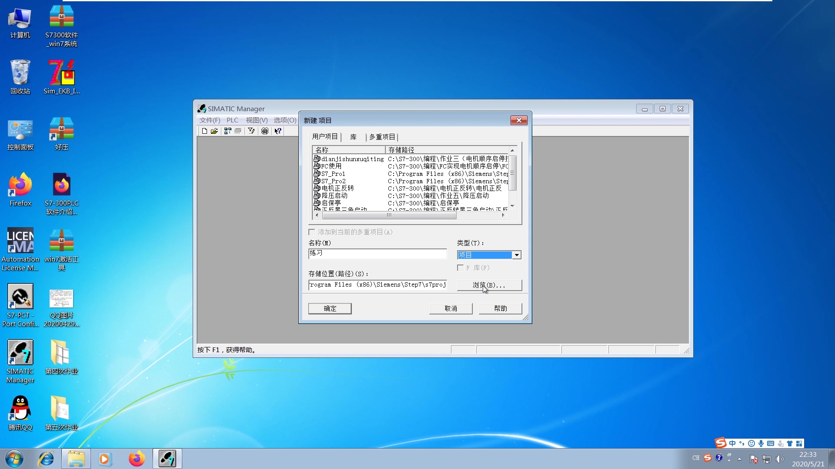835x469 pixels.
Task: Open the 第四次作业 folder
Action: [x=62, y=357]
